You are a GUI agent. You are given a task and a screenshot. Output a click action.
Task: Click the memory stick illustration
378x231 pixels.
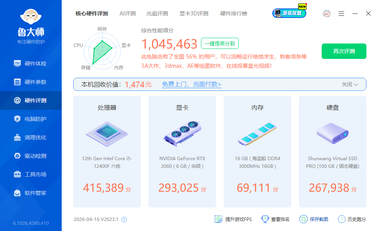point(257,134)
